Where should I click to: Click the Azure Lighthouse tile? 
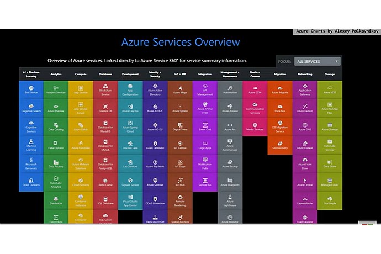click(x=230, y=201)
